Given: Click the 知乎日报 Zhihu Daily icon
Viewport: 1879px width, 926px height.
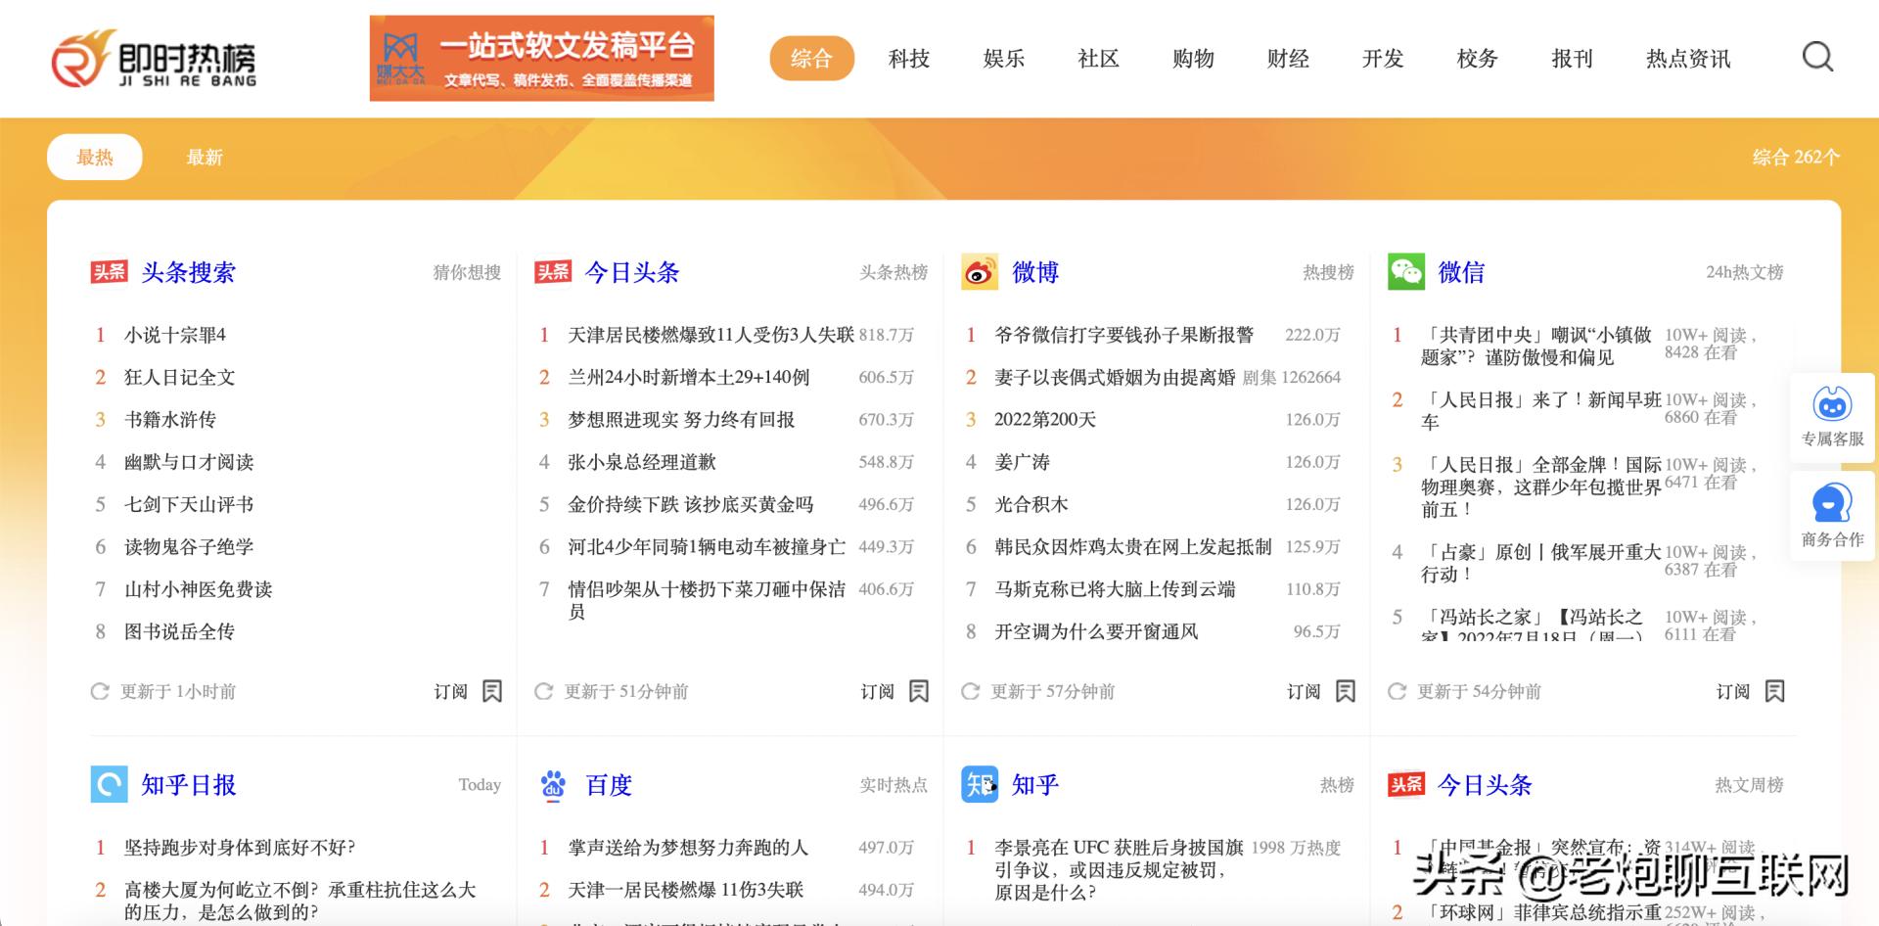Looking at the screenshot, I should click(111, 784).
